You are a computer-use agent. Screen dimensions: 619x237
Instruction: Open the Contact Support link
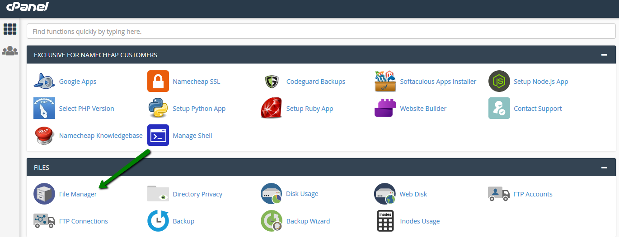pos(538,109)
